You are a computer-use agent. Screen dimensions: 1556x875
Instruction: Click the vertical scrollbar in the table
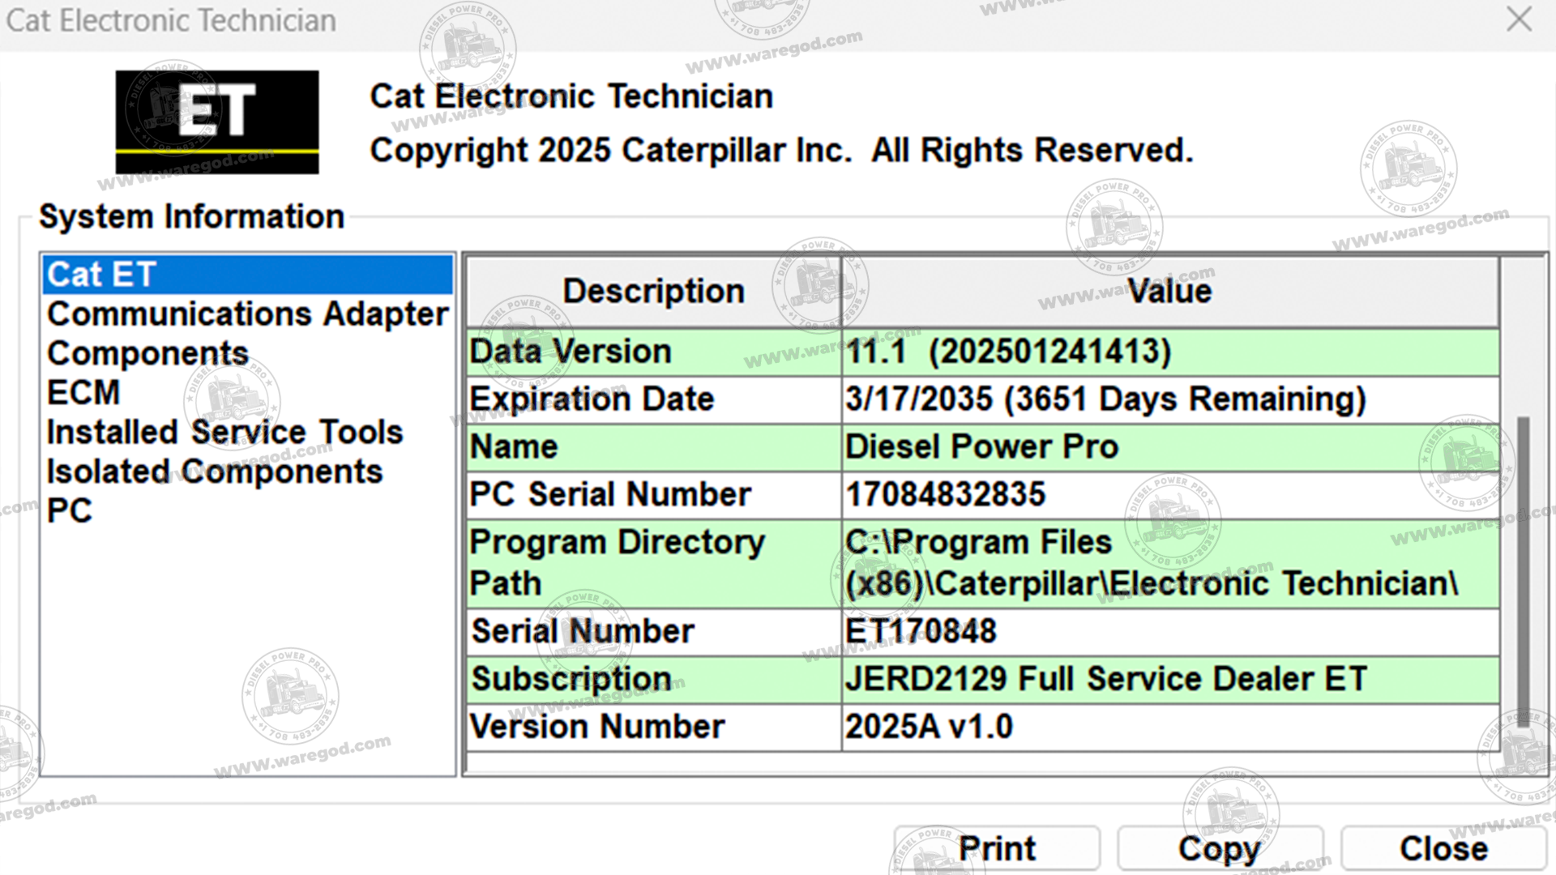(x=1523, y=567)
